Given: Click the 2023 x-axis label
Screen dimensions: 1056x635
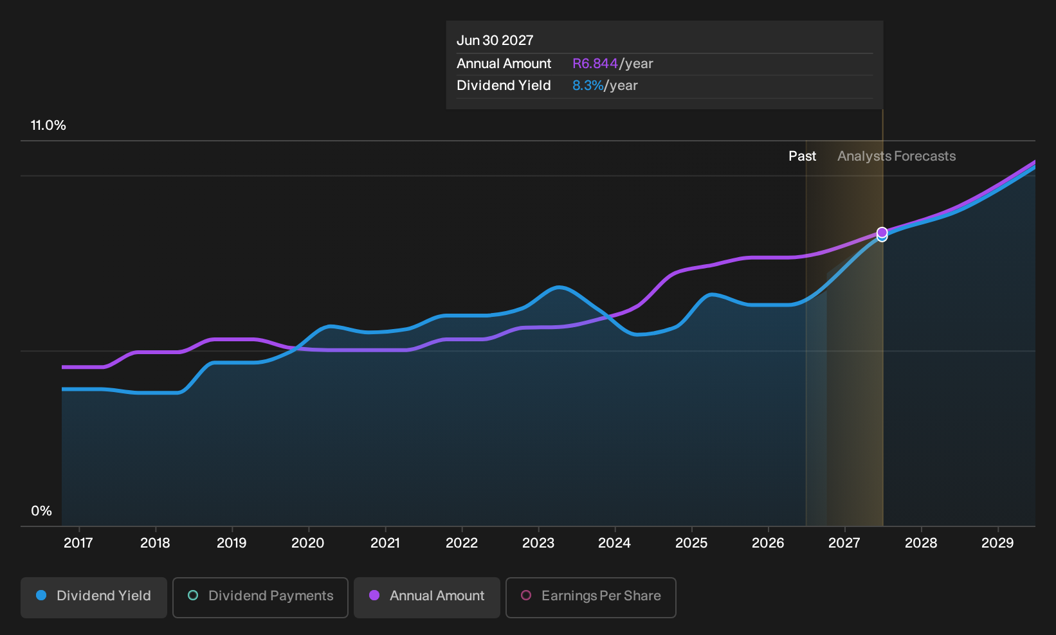Looking at the screenshot, I should click(x=538, y=543).
